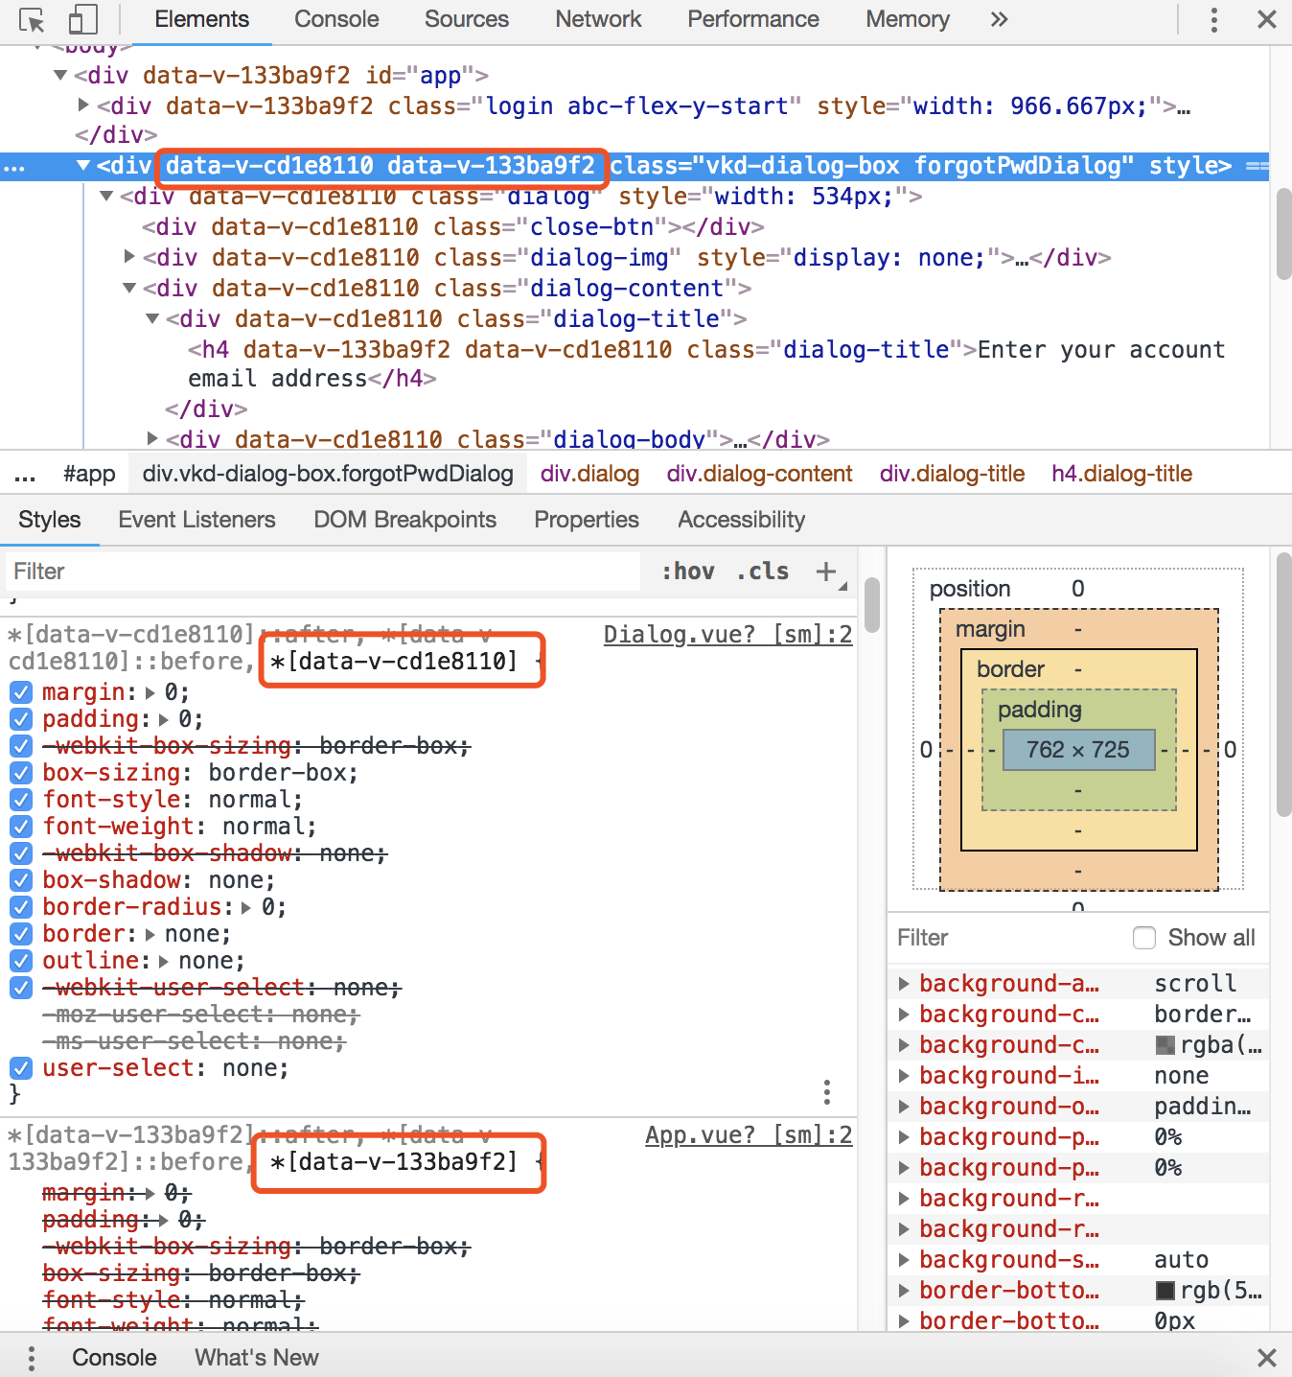
Task: Activate the inspect element picker icon
Action: (x=32, y=20)
